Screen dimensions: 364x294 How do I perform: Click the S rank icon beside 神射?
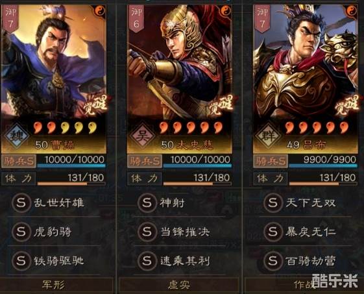click(147, 202)
